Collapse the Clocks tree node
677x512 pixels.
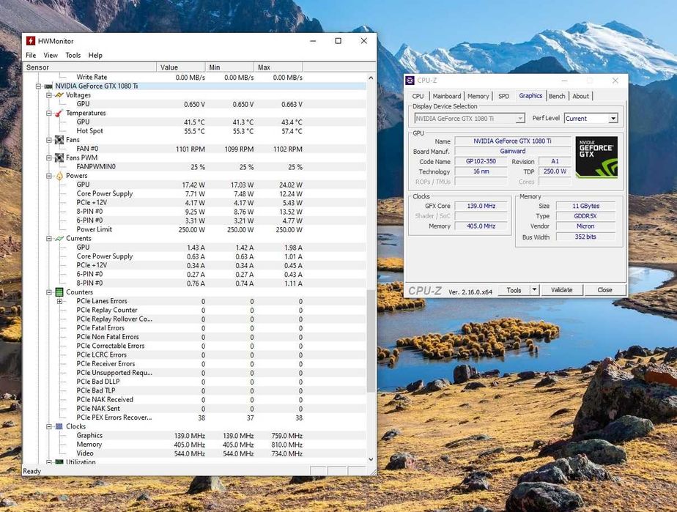[49, 426]
